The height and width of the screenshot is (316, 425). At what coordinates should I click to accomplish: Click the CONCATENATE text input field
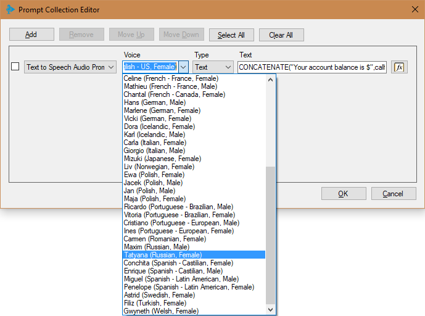(x=312, y=67)
